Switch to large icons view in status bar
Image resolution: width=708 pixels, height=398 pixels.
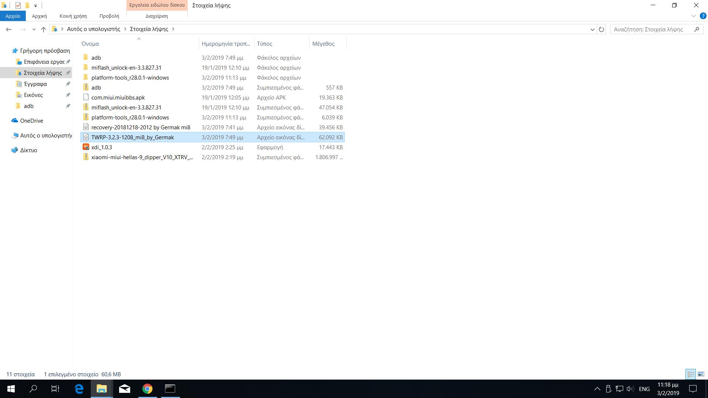pos(701,374)
